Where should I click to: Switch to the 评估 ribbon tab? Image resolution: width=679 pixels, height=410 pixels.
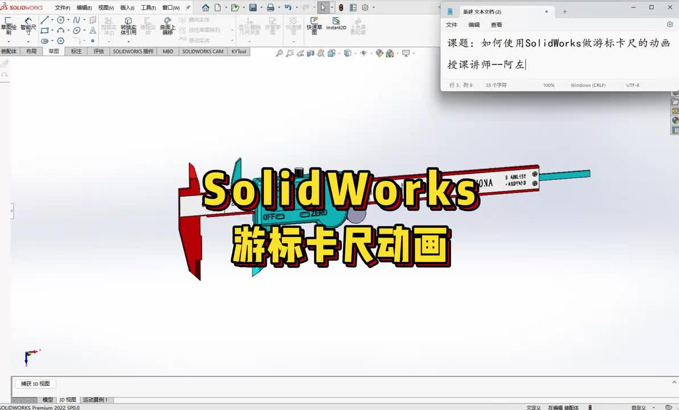coord(99,51)
